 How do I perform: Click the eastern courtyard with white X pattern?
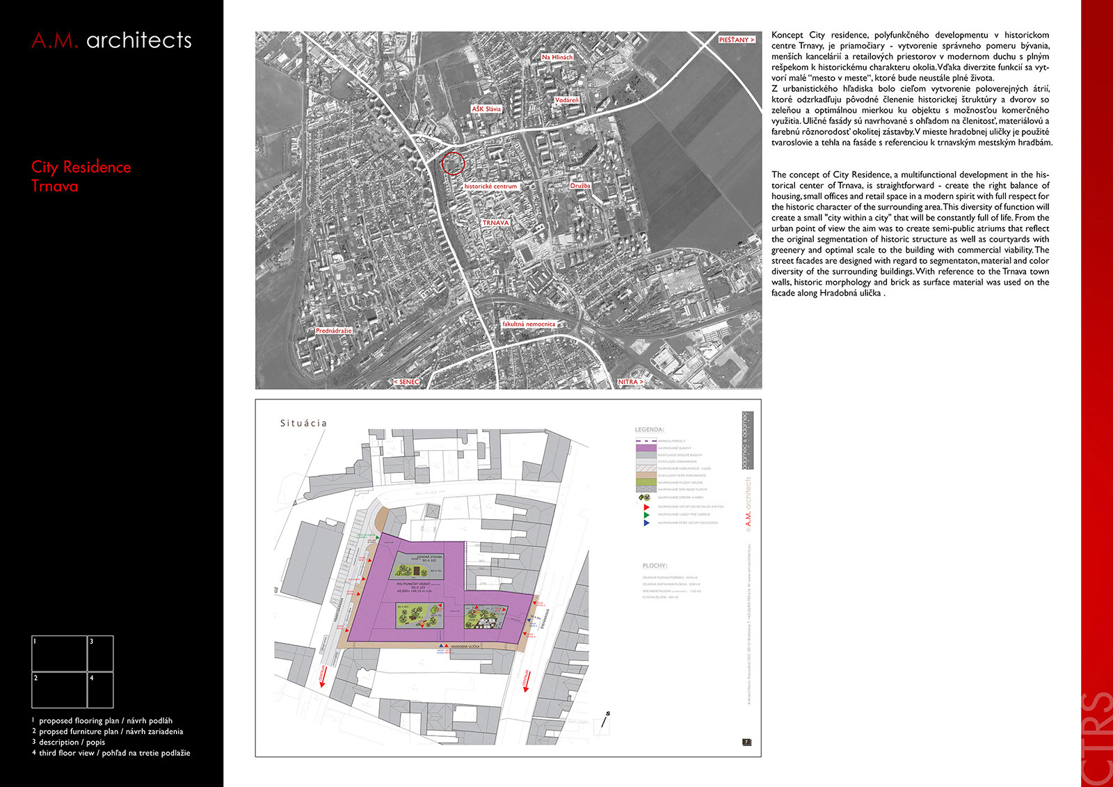[x=486, y=618]
